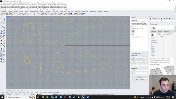This screenshot has height=99, width=176.
Task: Toggle Grid Snap in the status bar
Action: point(55,95)
